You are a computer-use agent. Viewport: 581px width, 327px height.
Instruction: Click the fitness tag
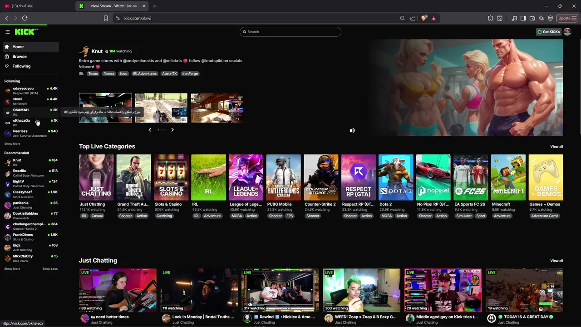click(x=109, y=74)
